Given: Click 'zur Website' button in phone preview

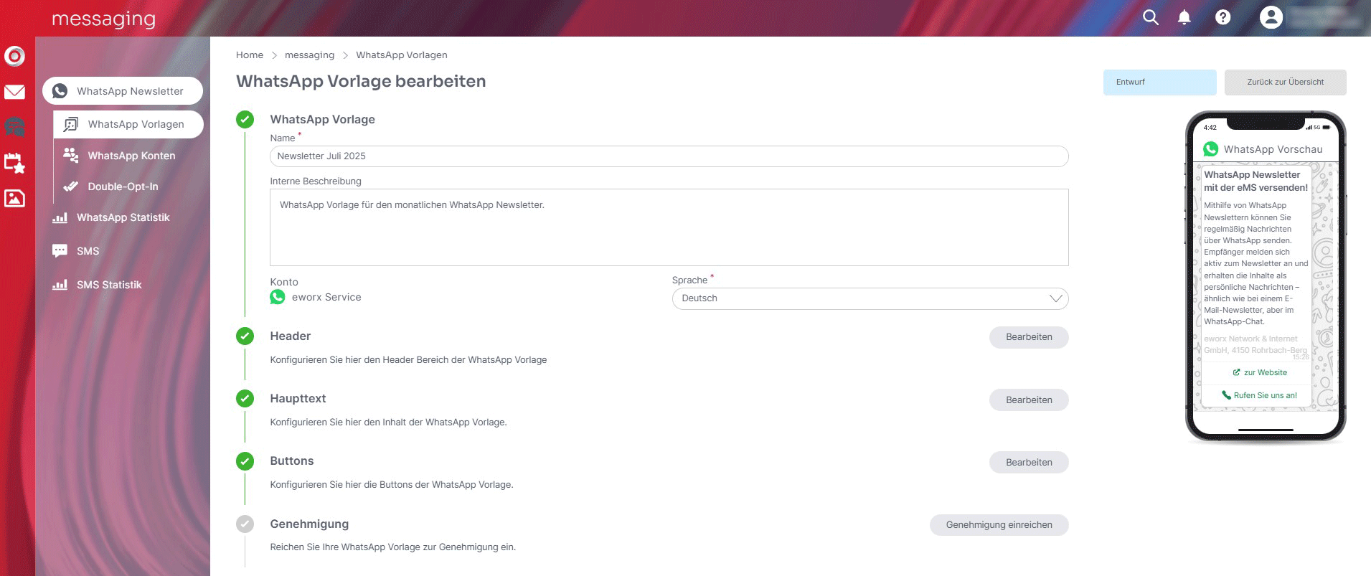Looking at the screenshot, I should click(1260, 372).
